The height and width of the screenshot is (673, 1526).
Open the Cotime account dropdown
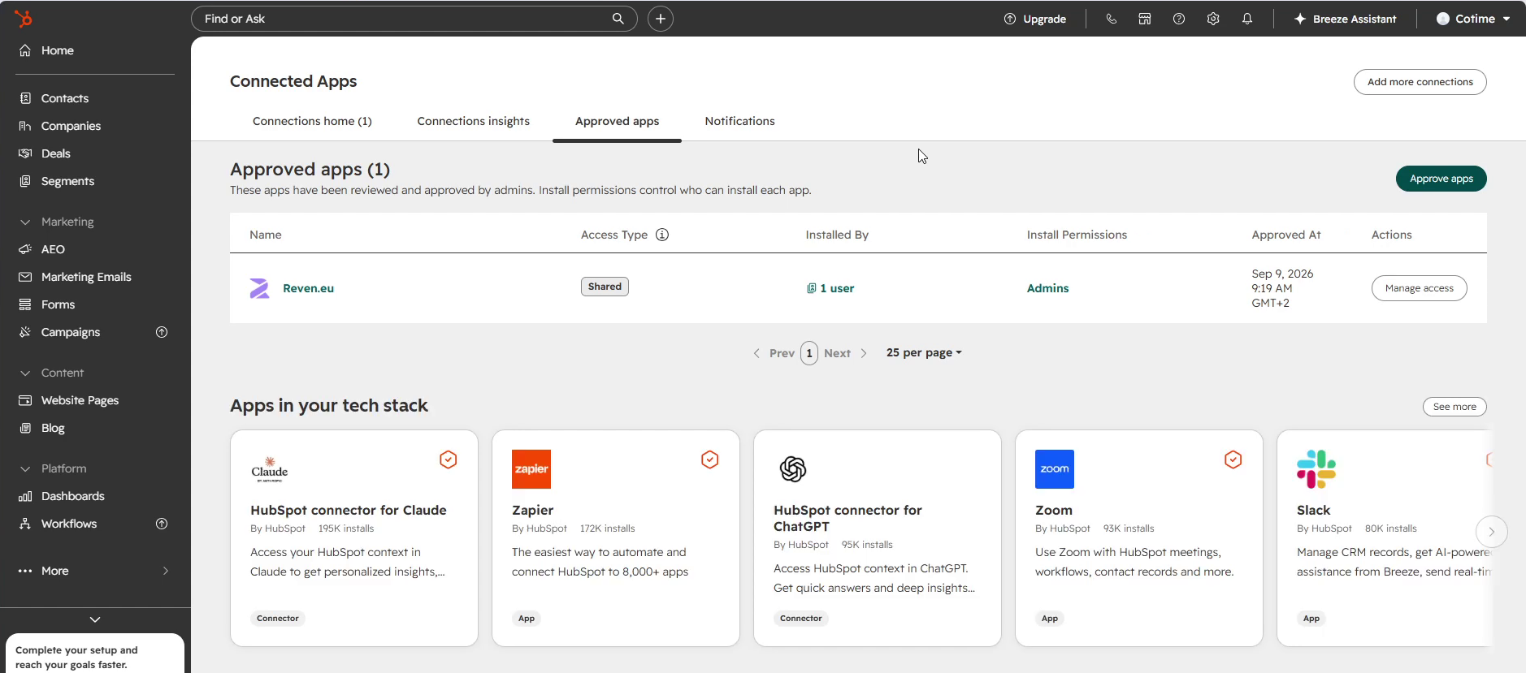coord(1473,19)
